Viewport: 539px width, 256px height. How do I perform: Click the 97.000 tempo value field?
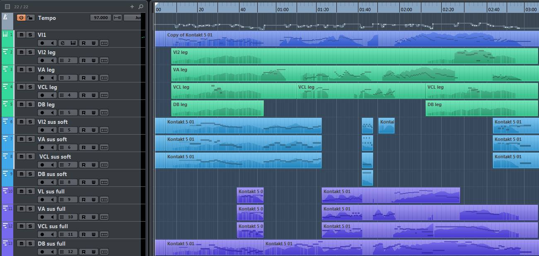[x=101, y=18]
